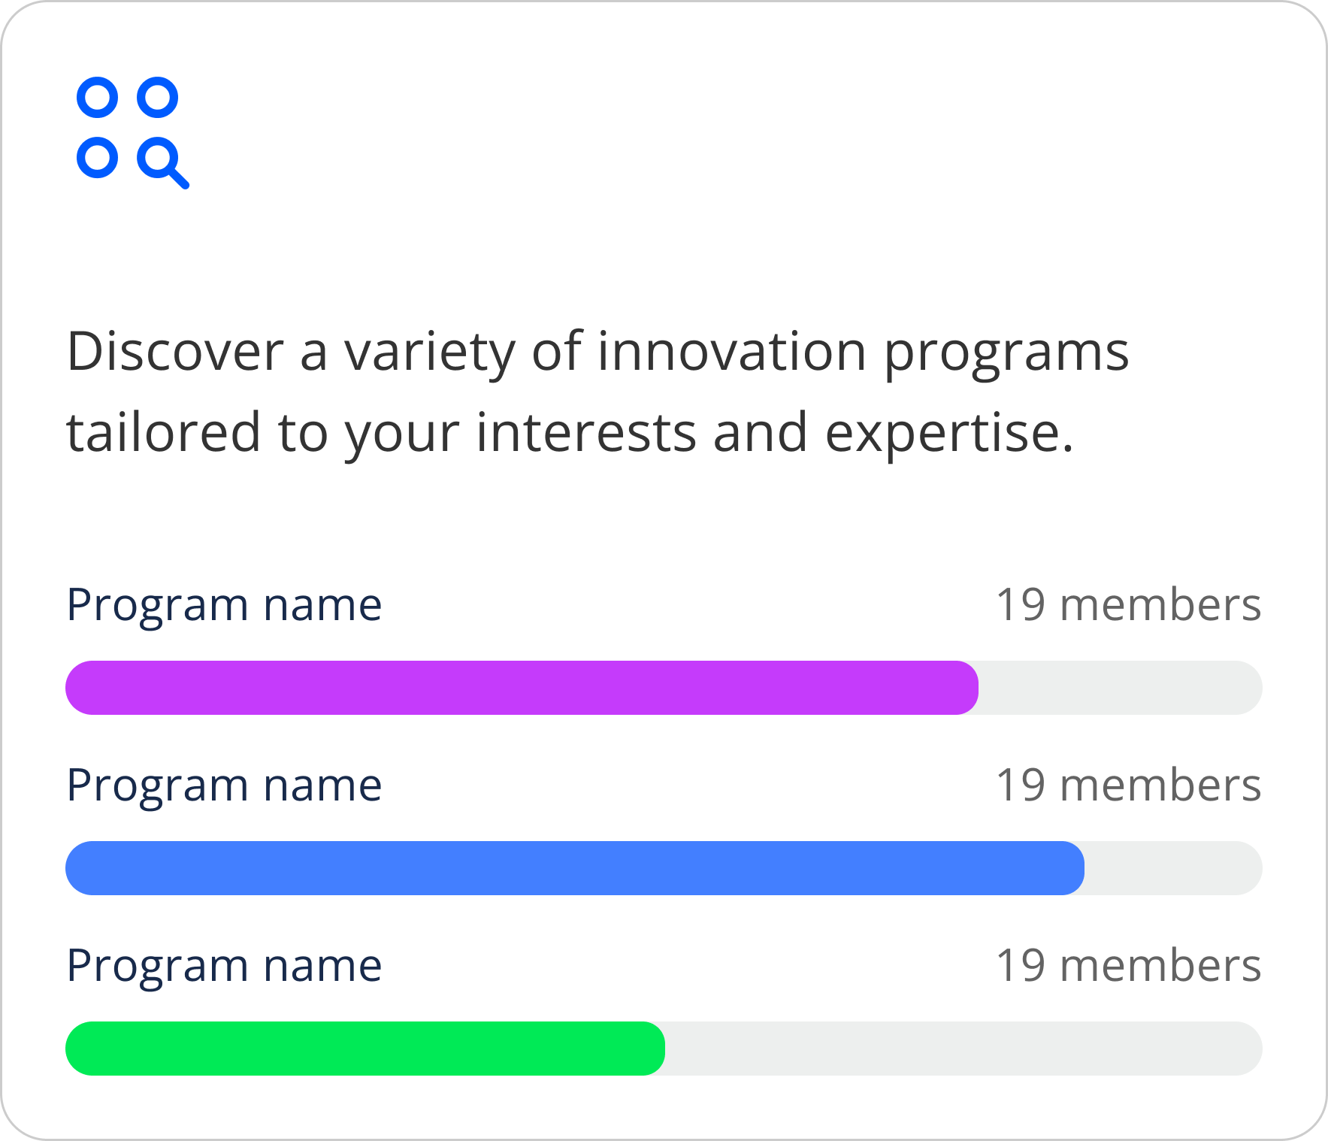Select the headline text about innovation programs
Viewport: 1328px width, 1141px height.
tap(594, 391)
